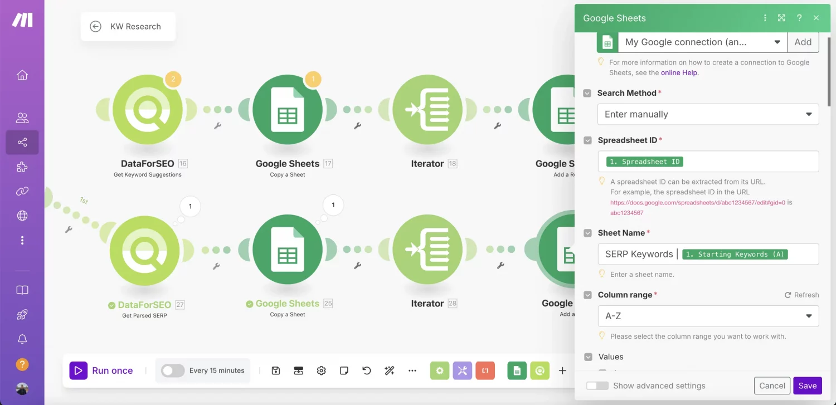Image resolution: width=836 pixels, height=405 pixels.
Task: Open Iterator module 18
Action: (x=427, y=110)
